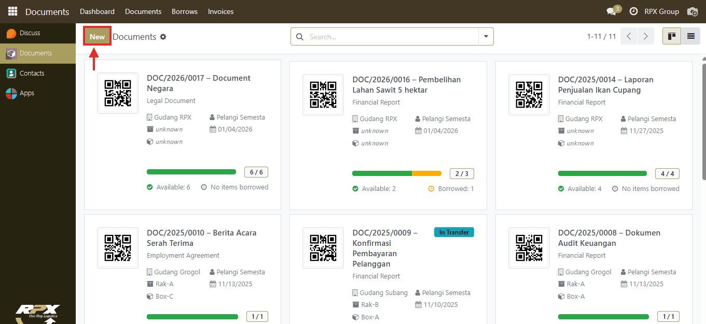Click the 1-11 / 11 pager counter
Image resolution: width=706 pixels, height=324 pixels.
tap(602, 37)
